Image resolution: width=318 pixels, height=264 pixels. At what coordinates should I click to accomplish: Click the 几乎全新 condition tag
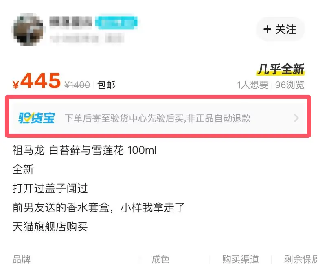281,69
